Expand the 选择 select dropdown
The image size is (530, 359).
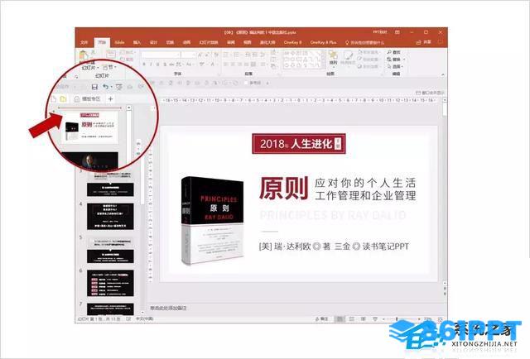coord(395,66)
